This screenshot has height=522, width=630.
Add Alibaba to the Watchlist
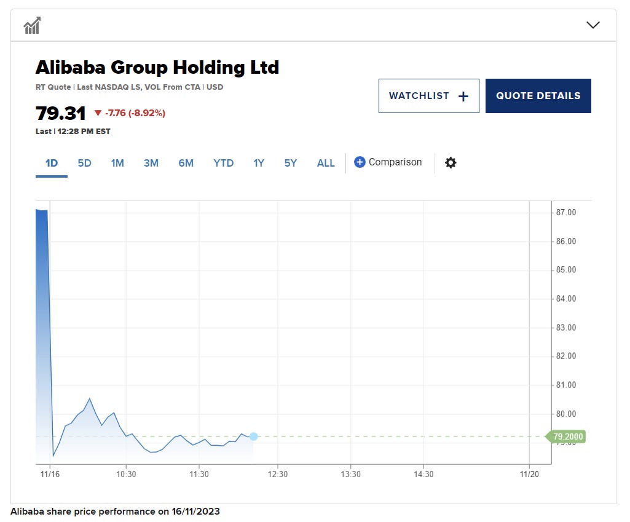(428, 96)
